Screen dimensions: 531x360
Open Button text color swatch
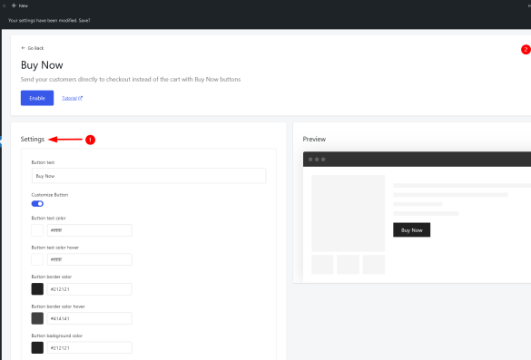click(37, 230)
